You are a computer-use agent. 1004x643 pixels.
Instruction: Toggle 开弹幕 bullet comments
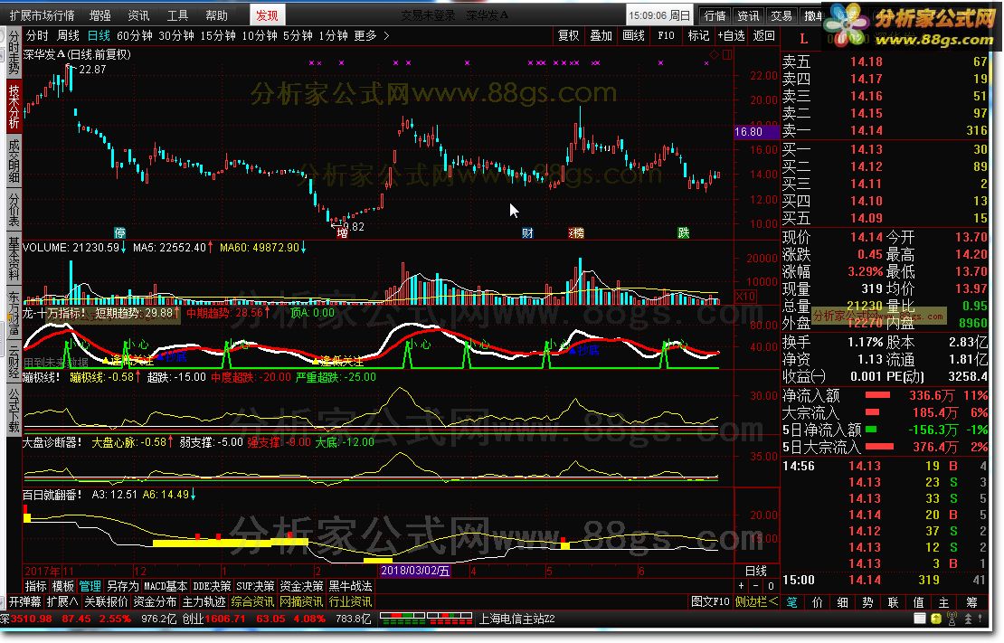tap(25, 602)
